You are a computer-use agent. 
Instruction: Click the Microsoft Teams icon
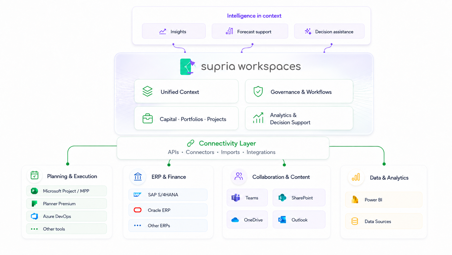[236, 198]
